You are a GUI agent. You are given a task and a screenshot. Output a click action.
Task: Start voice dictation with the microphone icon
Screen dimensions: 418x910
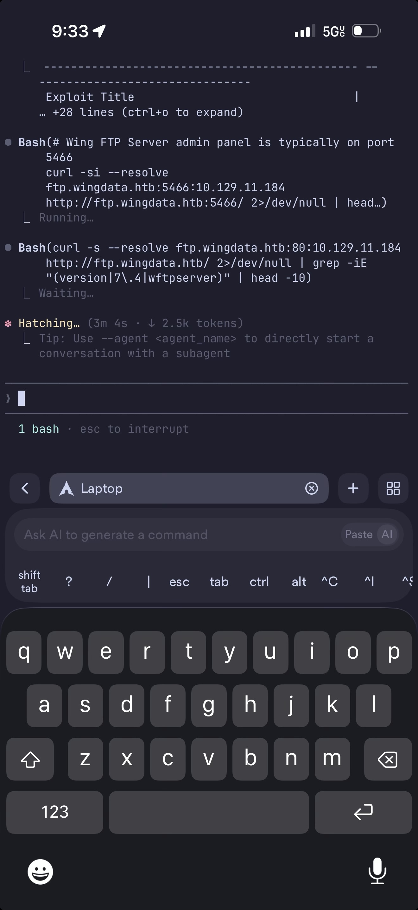coord(377,871)
